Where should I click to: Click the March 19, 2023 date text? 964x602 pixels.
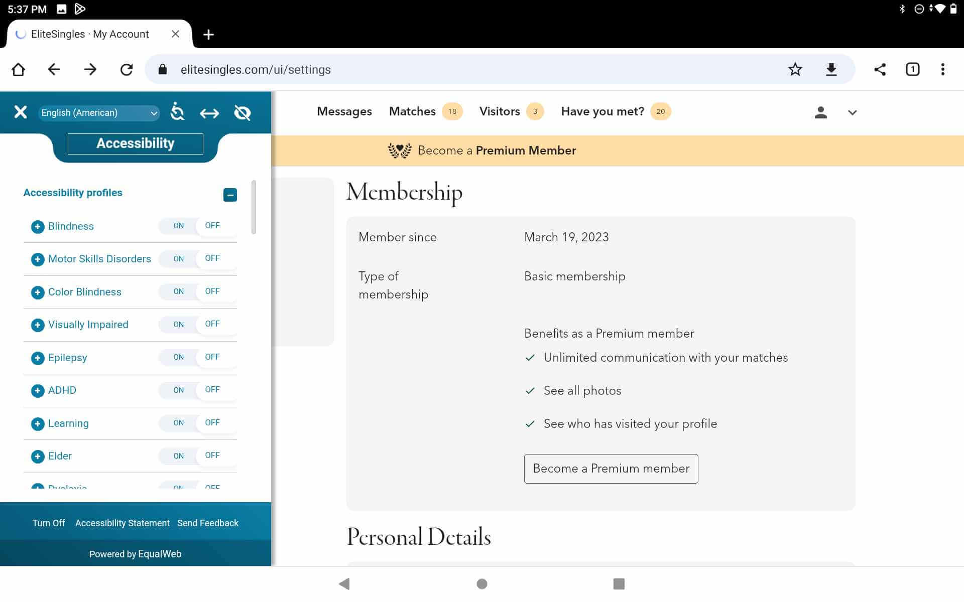[566, 237]
